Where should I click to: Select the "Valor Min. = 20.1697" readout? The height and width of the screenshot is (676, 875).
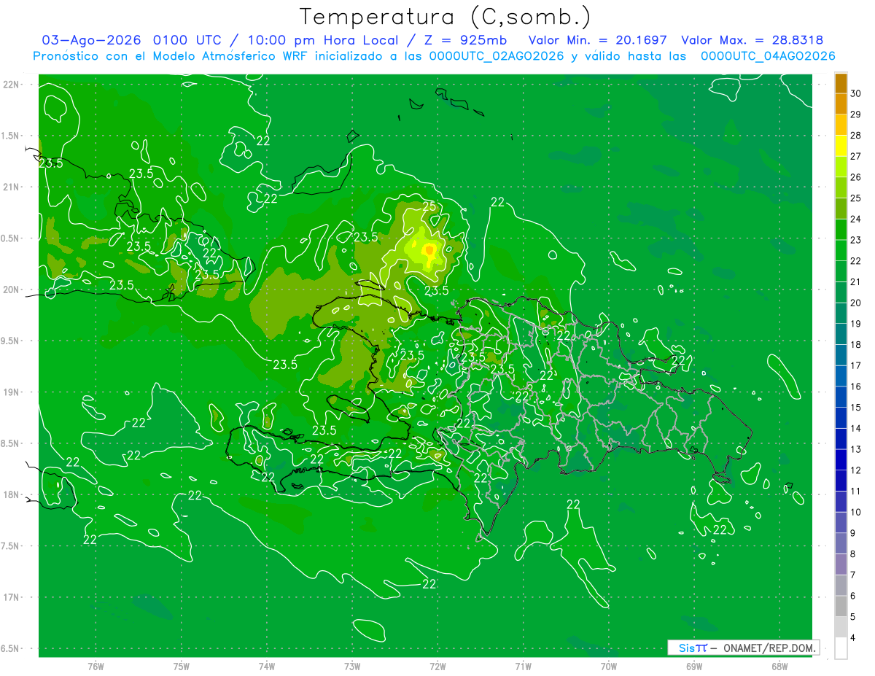[598, 40]
